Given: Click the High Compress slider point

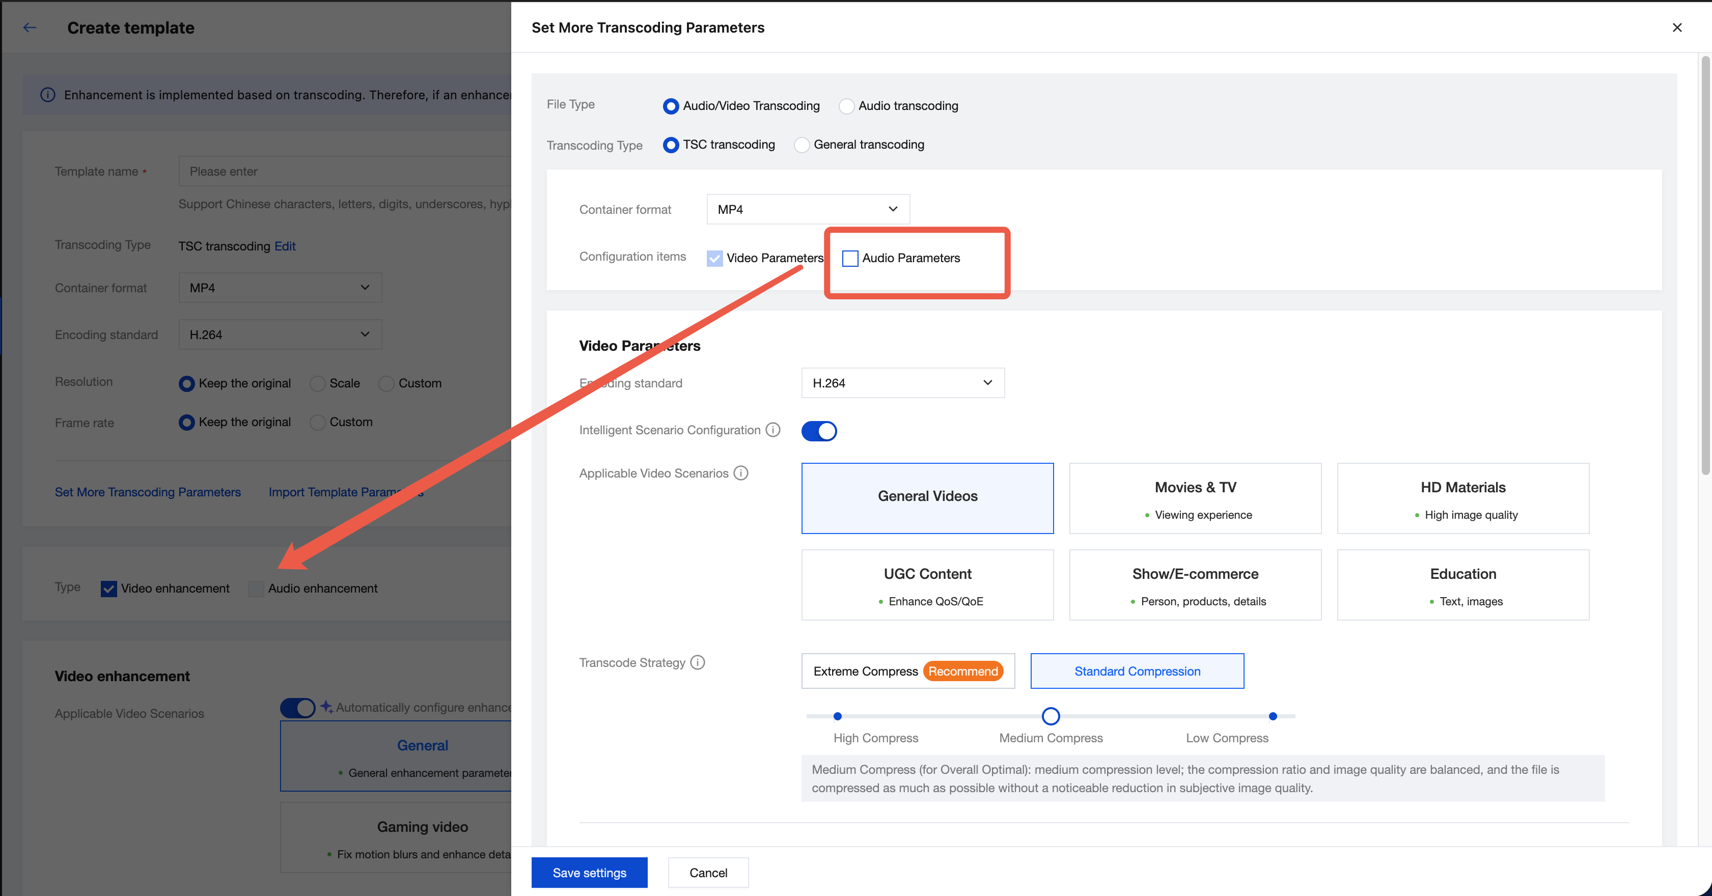Looking at the screenshot, I should point(837,716).
